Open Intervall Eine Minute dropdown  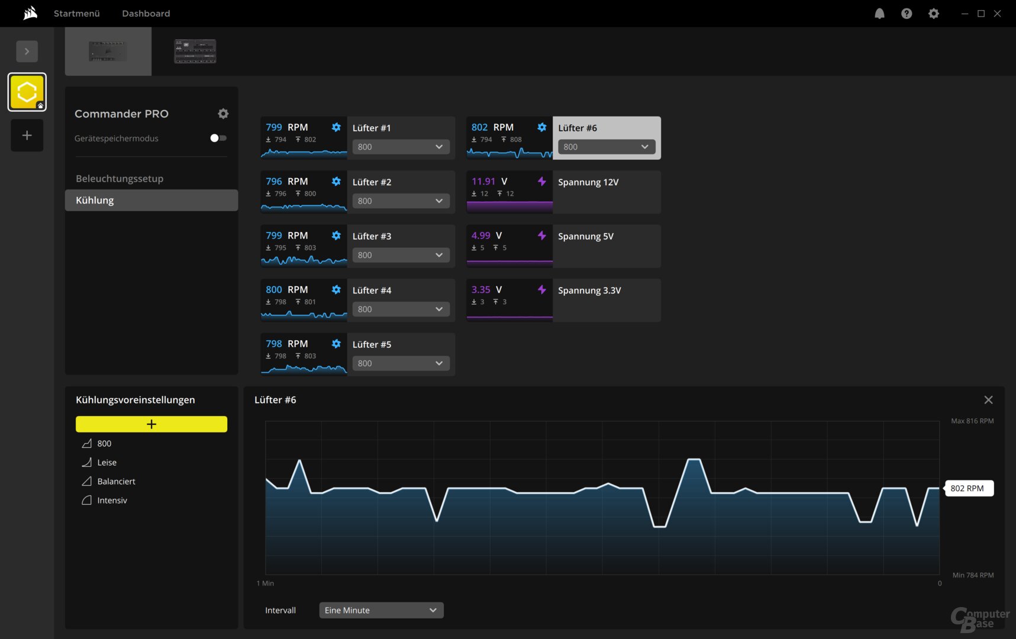tap(381, 610)
